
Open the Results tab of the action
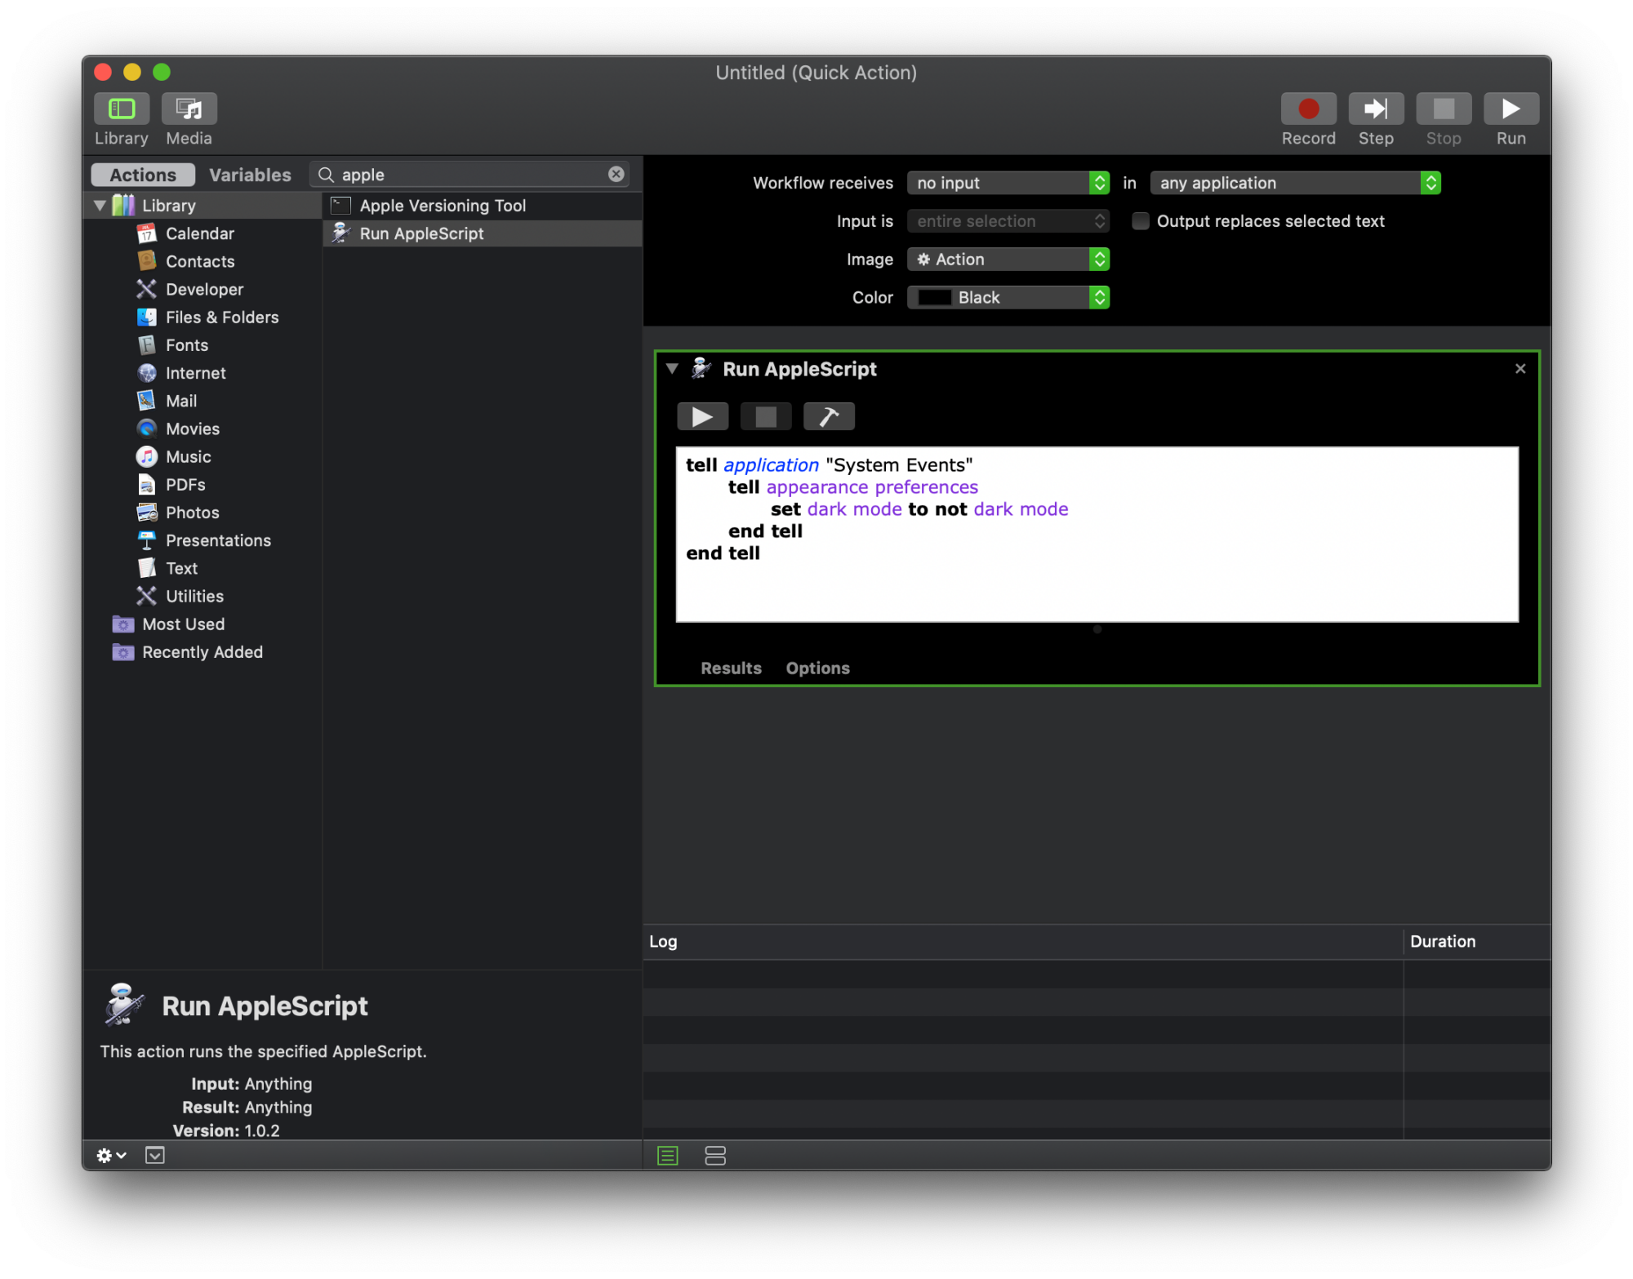coord(731,668)
